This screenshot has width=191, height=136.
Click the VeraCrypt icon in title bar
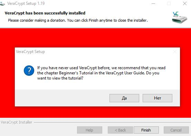[x=2, y=3]
